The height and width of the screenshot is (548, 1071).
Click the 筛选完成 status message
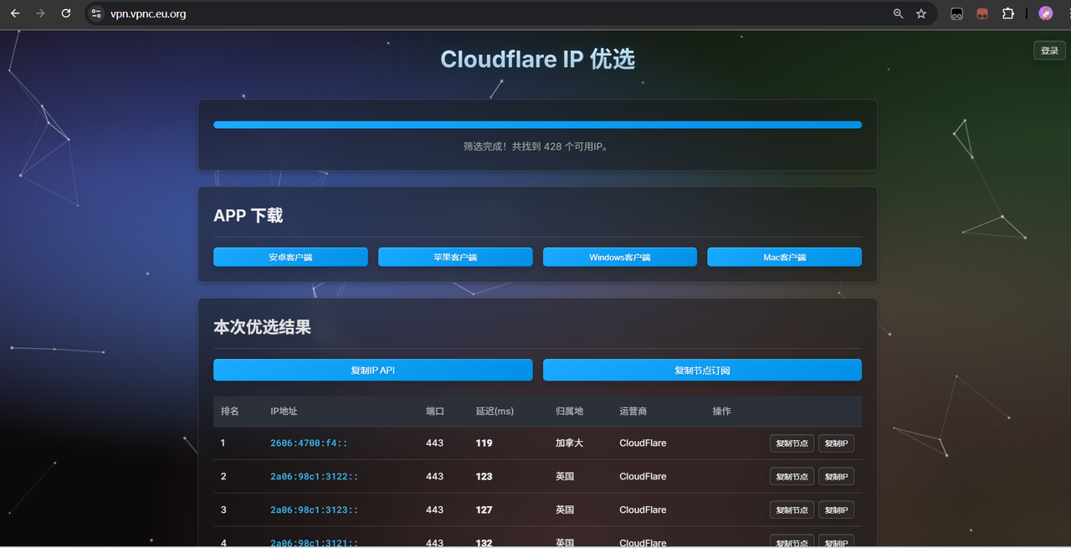pyautogui.click(x=536, y=146)
